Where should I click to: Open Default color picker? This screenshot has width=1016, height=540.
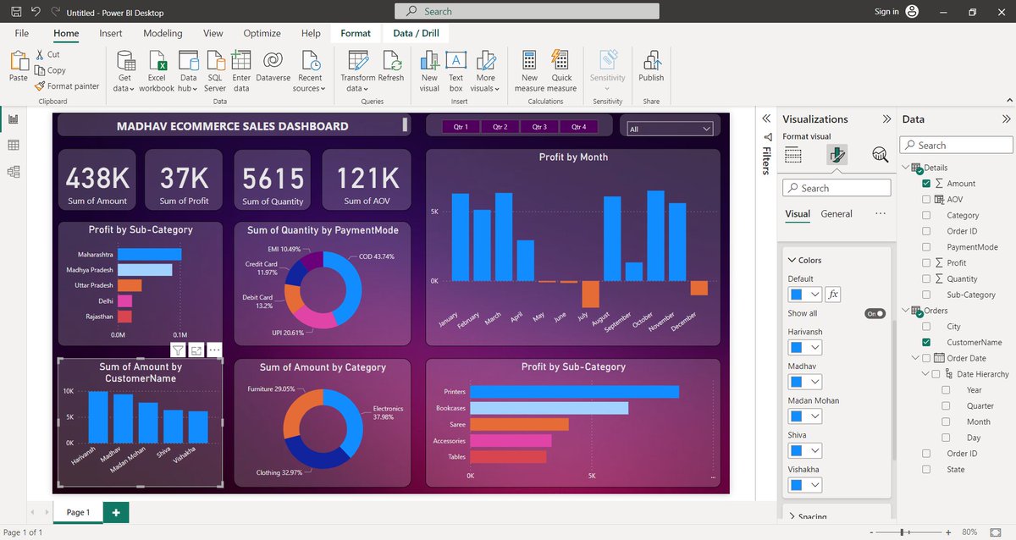[805, 295]
